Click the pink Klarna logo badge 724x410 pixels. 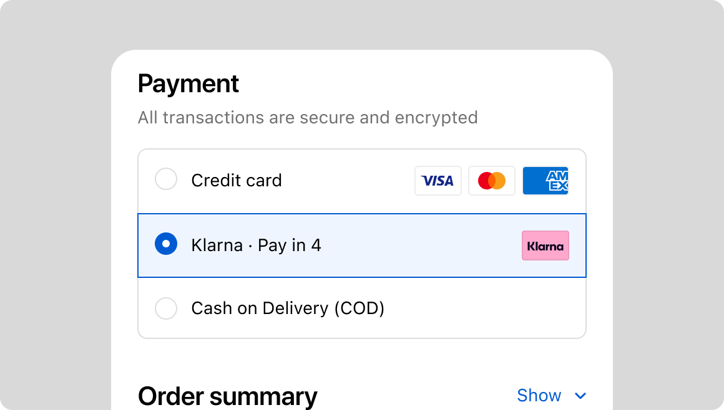(x=545, y=246)
